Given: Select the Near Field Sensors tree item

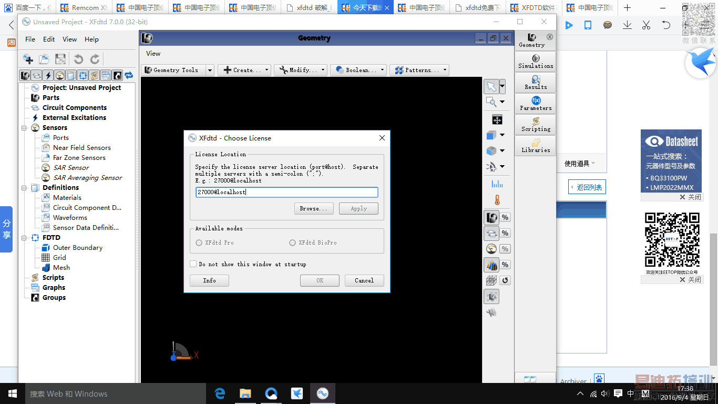Looking at the screenshot, I should 82,148.
